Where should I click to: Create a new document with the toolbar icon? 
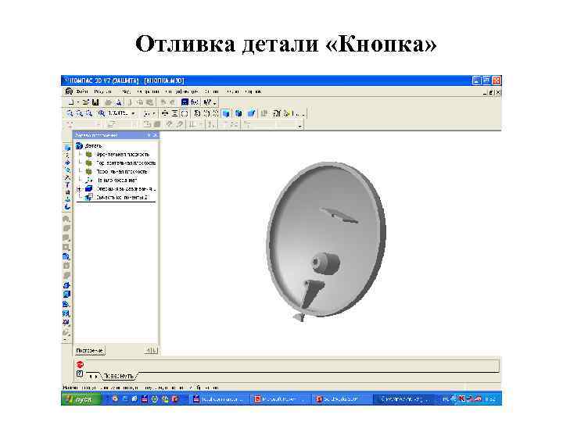71,102
